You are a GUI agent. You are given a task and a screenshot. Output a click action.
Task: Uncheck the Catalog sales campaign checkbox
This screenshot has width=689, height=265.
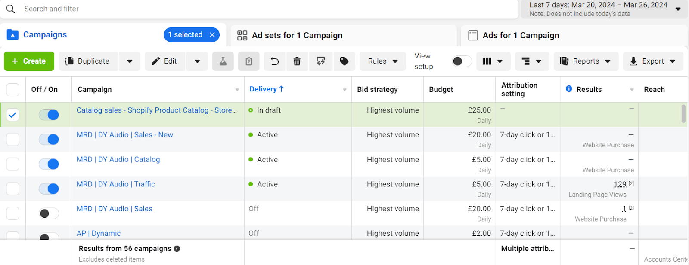pyautogui.click(x=13, y=115)
